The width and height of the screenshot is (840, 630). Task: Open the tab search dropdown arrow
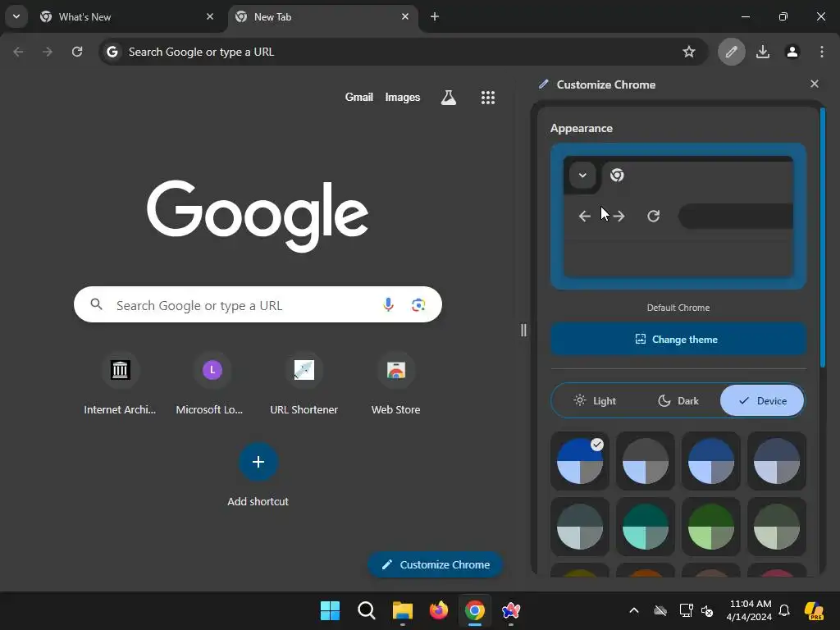click(x=16, y=16)
